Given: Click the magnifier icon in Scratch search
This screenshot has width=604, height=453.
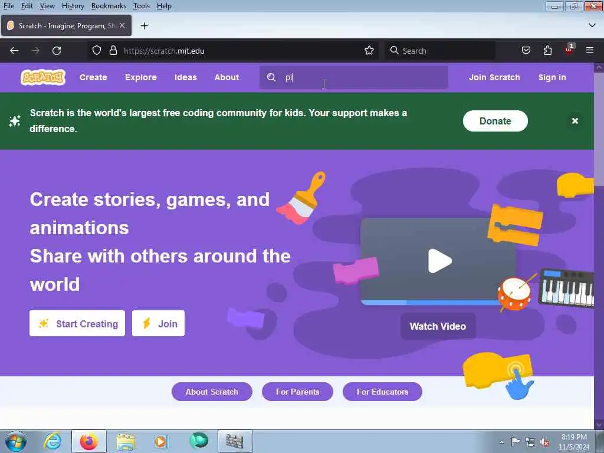Looking at the screenshot, I should pyautogui.click(x=271, y=77).
